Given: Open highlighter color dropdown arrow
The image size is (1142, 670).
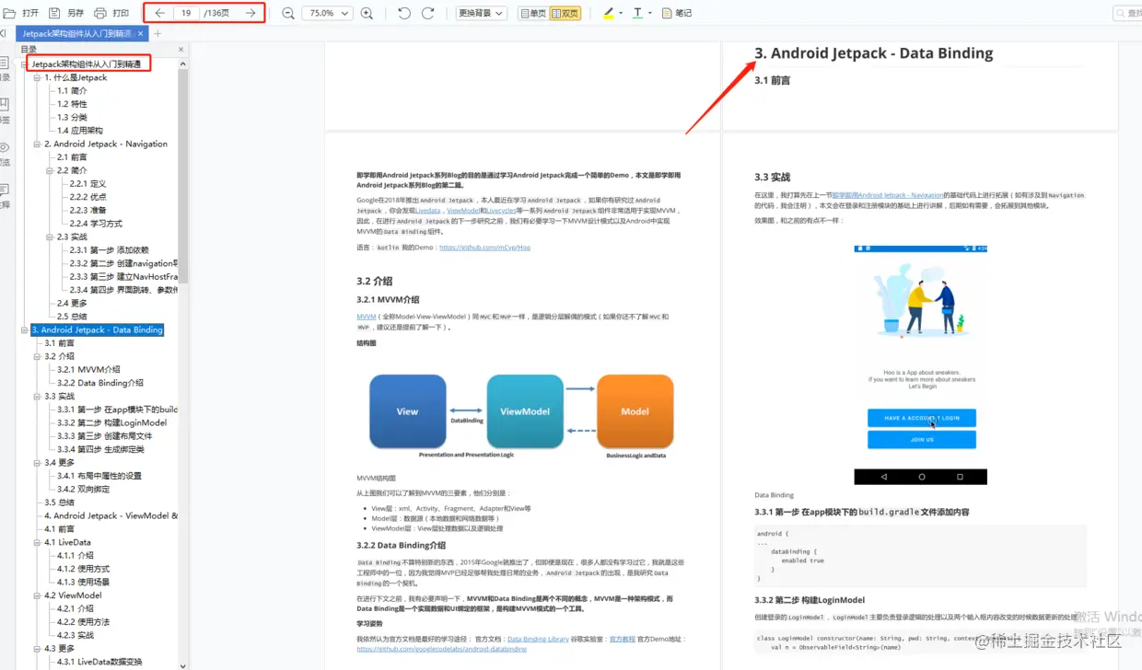Looking at the screenshot, I should (x=622, y=13).
